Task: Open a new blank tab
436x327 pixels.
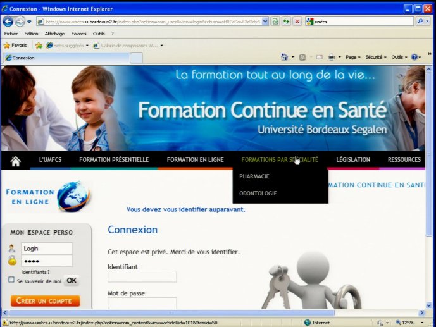Action: click(136, 58)
